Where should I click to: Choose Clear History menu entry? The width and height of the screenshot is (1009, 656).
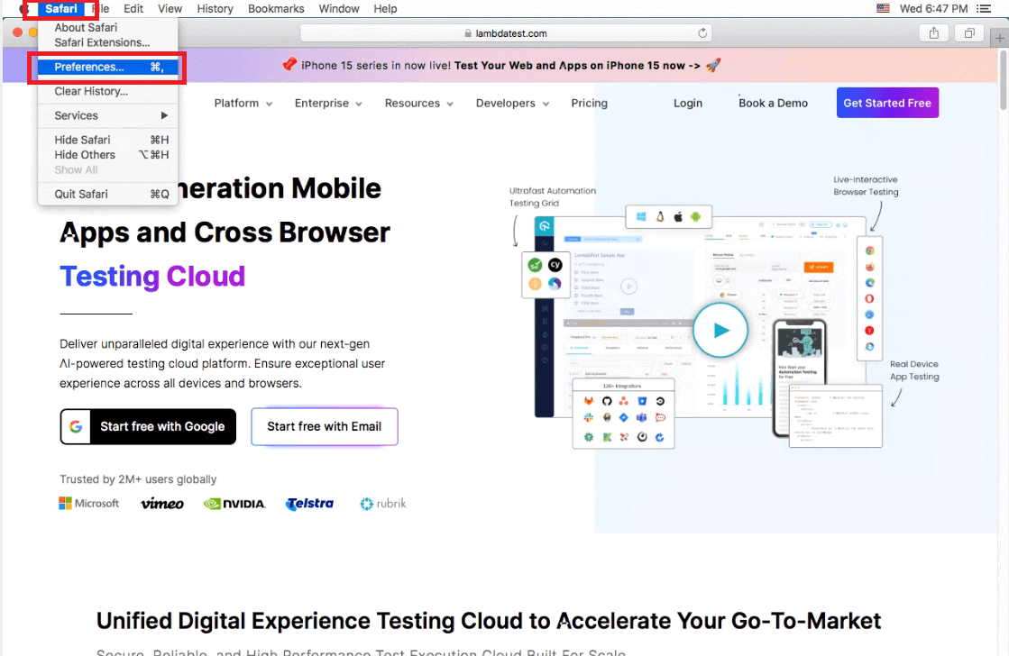[107, 91]
